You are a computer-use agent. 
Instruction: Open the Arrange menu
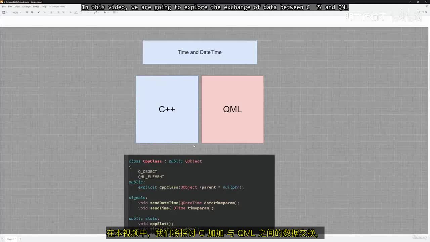click(x=26, y=7)
